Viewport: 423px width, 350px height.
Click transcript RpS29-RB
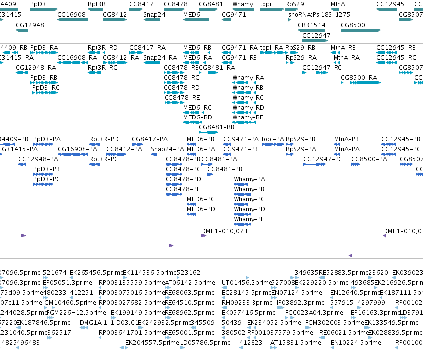point(291,53)
